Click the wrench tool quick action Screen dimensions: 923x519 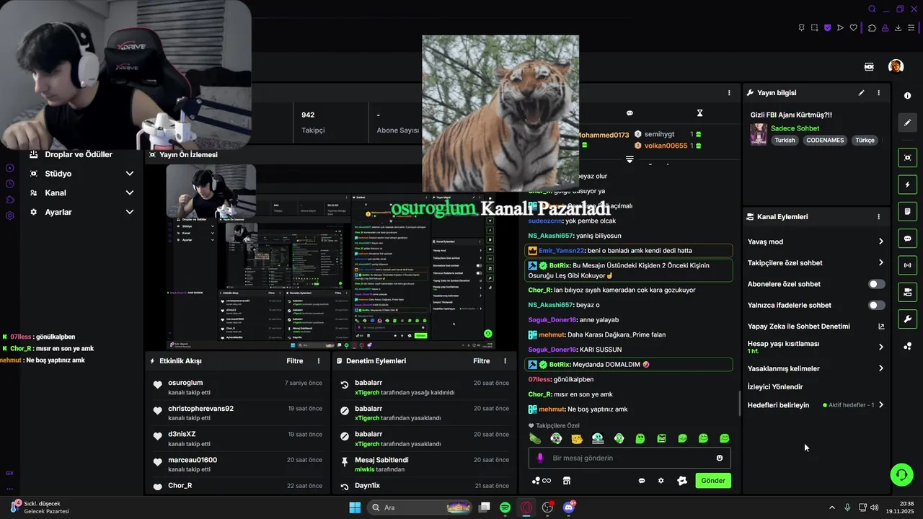(x=907, y=319)
